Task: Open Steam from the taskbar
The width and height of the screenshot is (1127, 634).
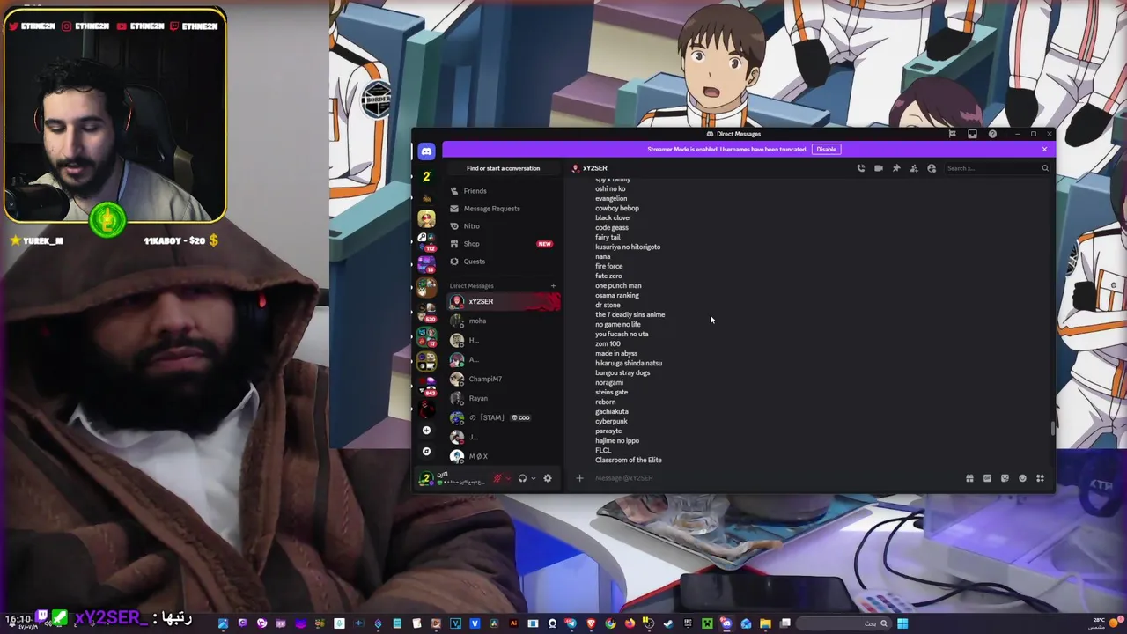Action: point(668,623)
